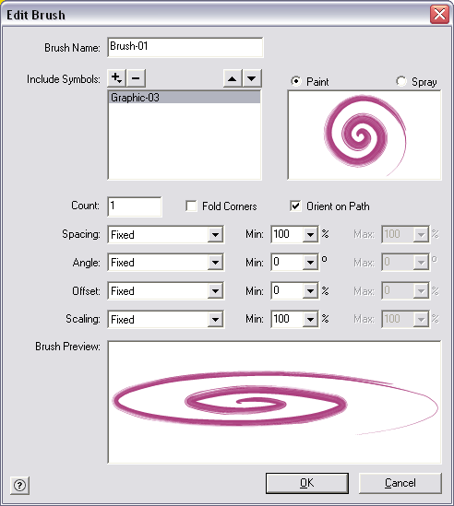Viewport: 454px width, 506px height.
Task: Expand the Scaling type dropdown
Action: (165, 319)
